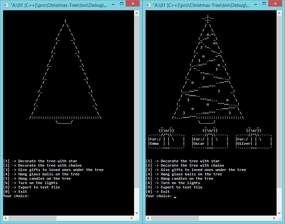Maximize the right console window

264,4
